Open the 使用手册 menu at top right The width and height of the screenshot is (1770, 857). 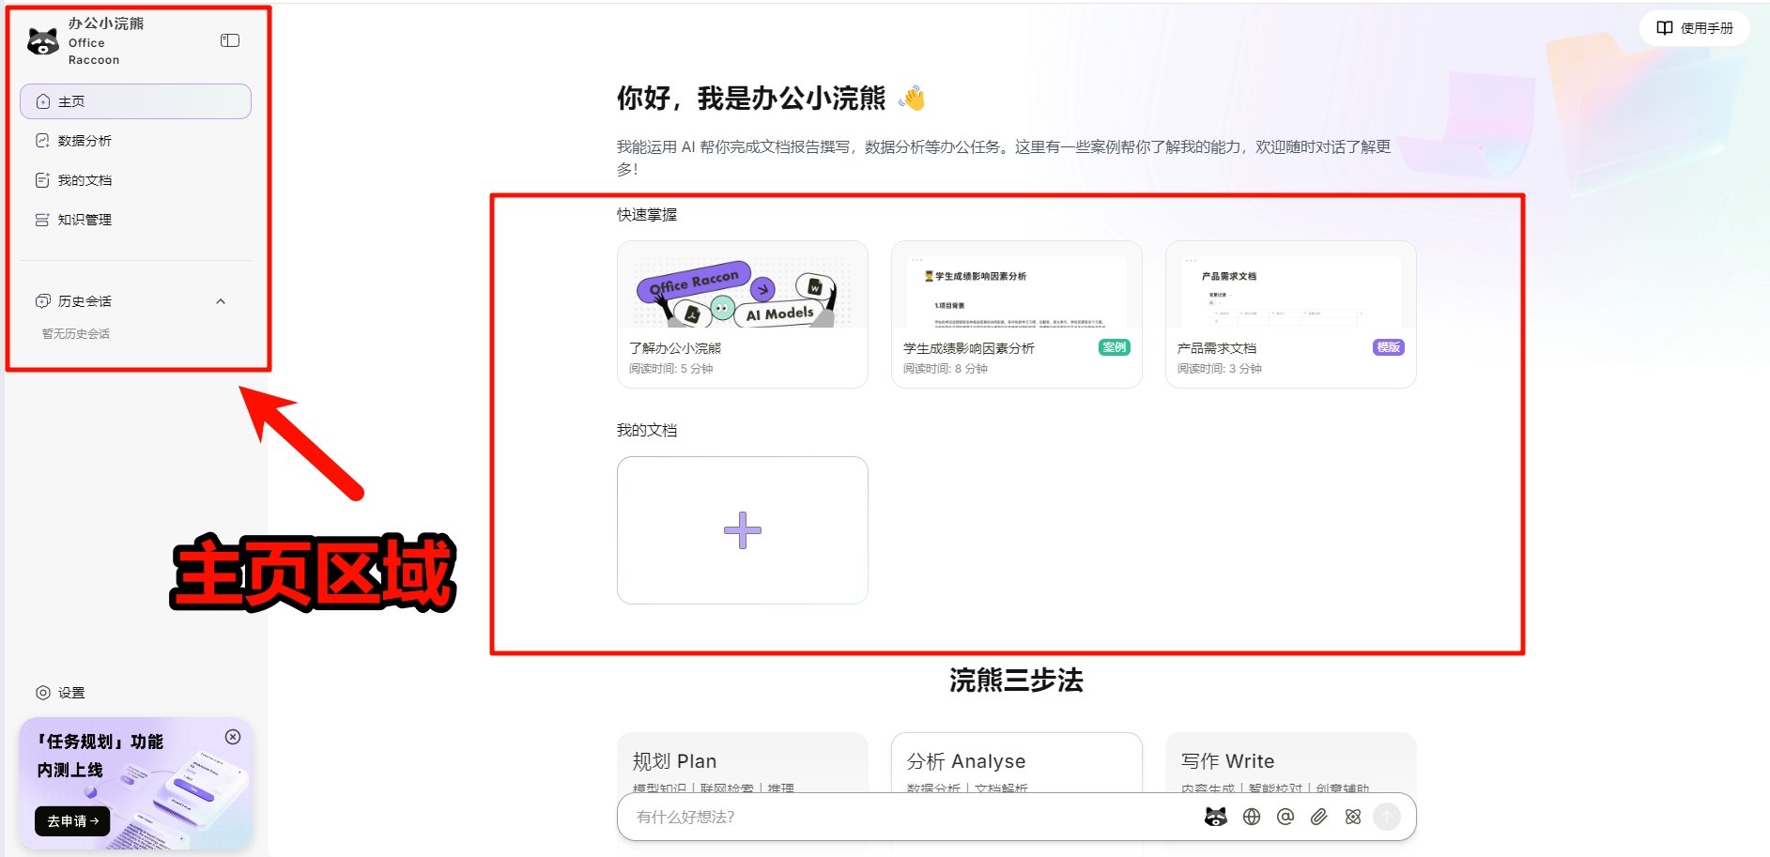[1693, 28]
